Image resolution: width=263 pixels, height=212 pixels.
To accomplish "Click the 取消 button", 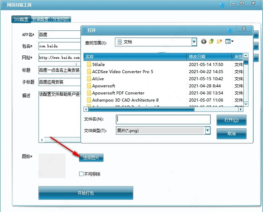I will 231,133.
